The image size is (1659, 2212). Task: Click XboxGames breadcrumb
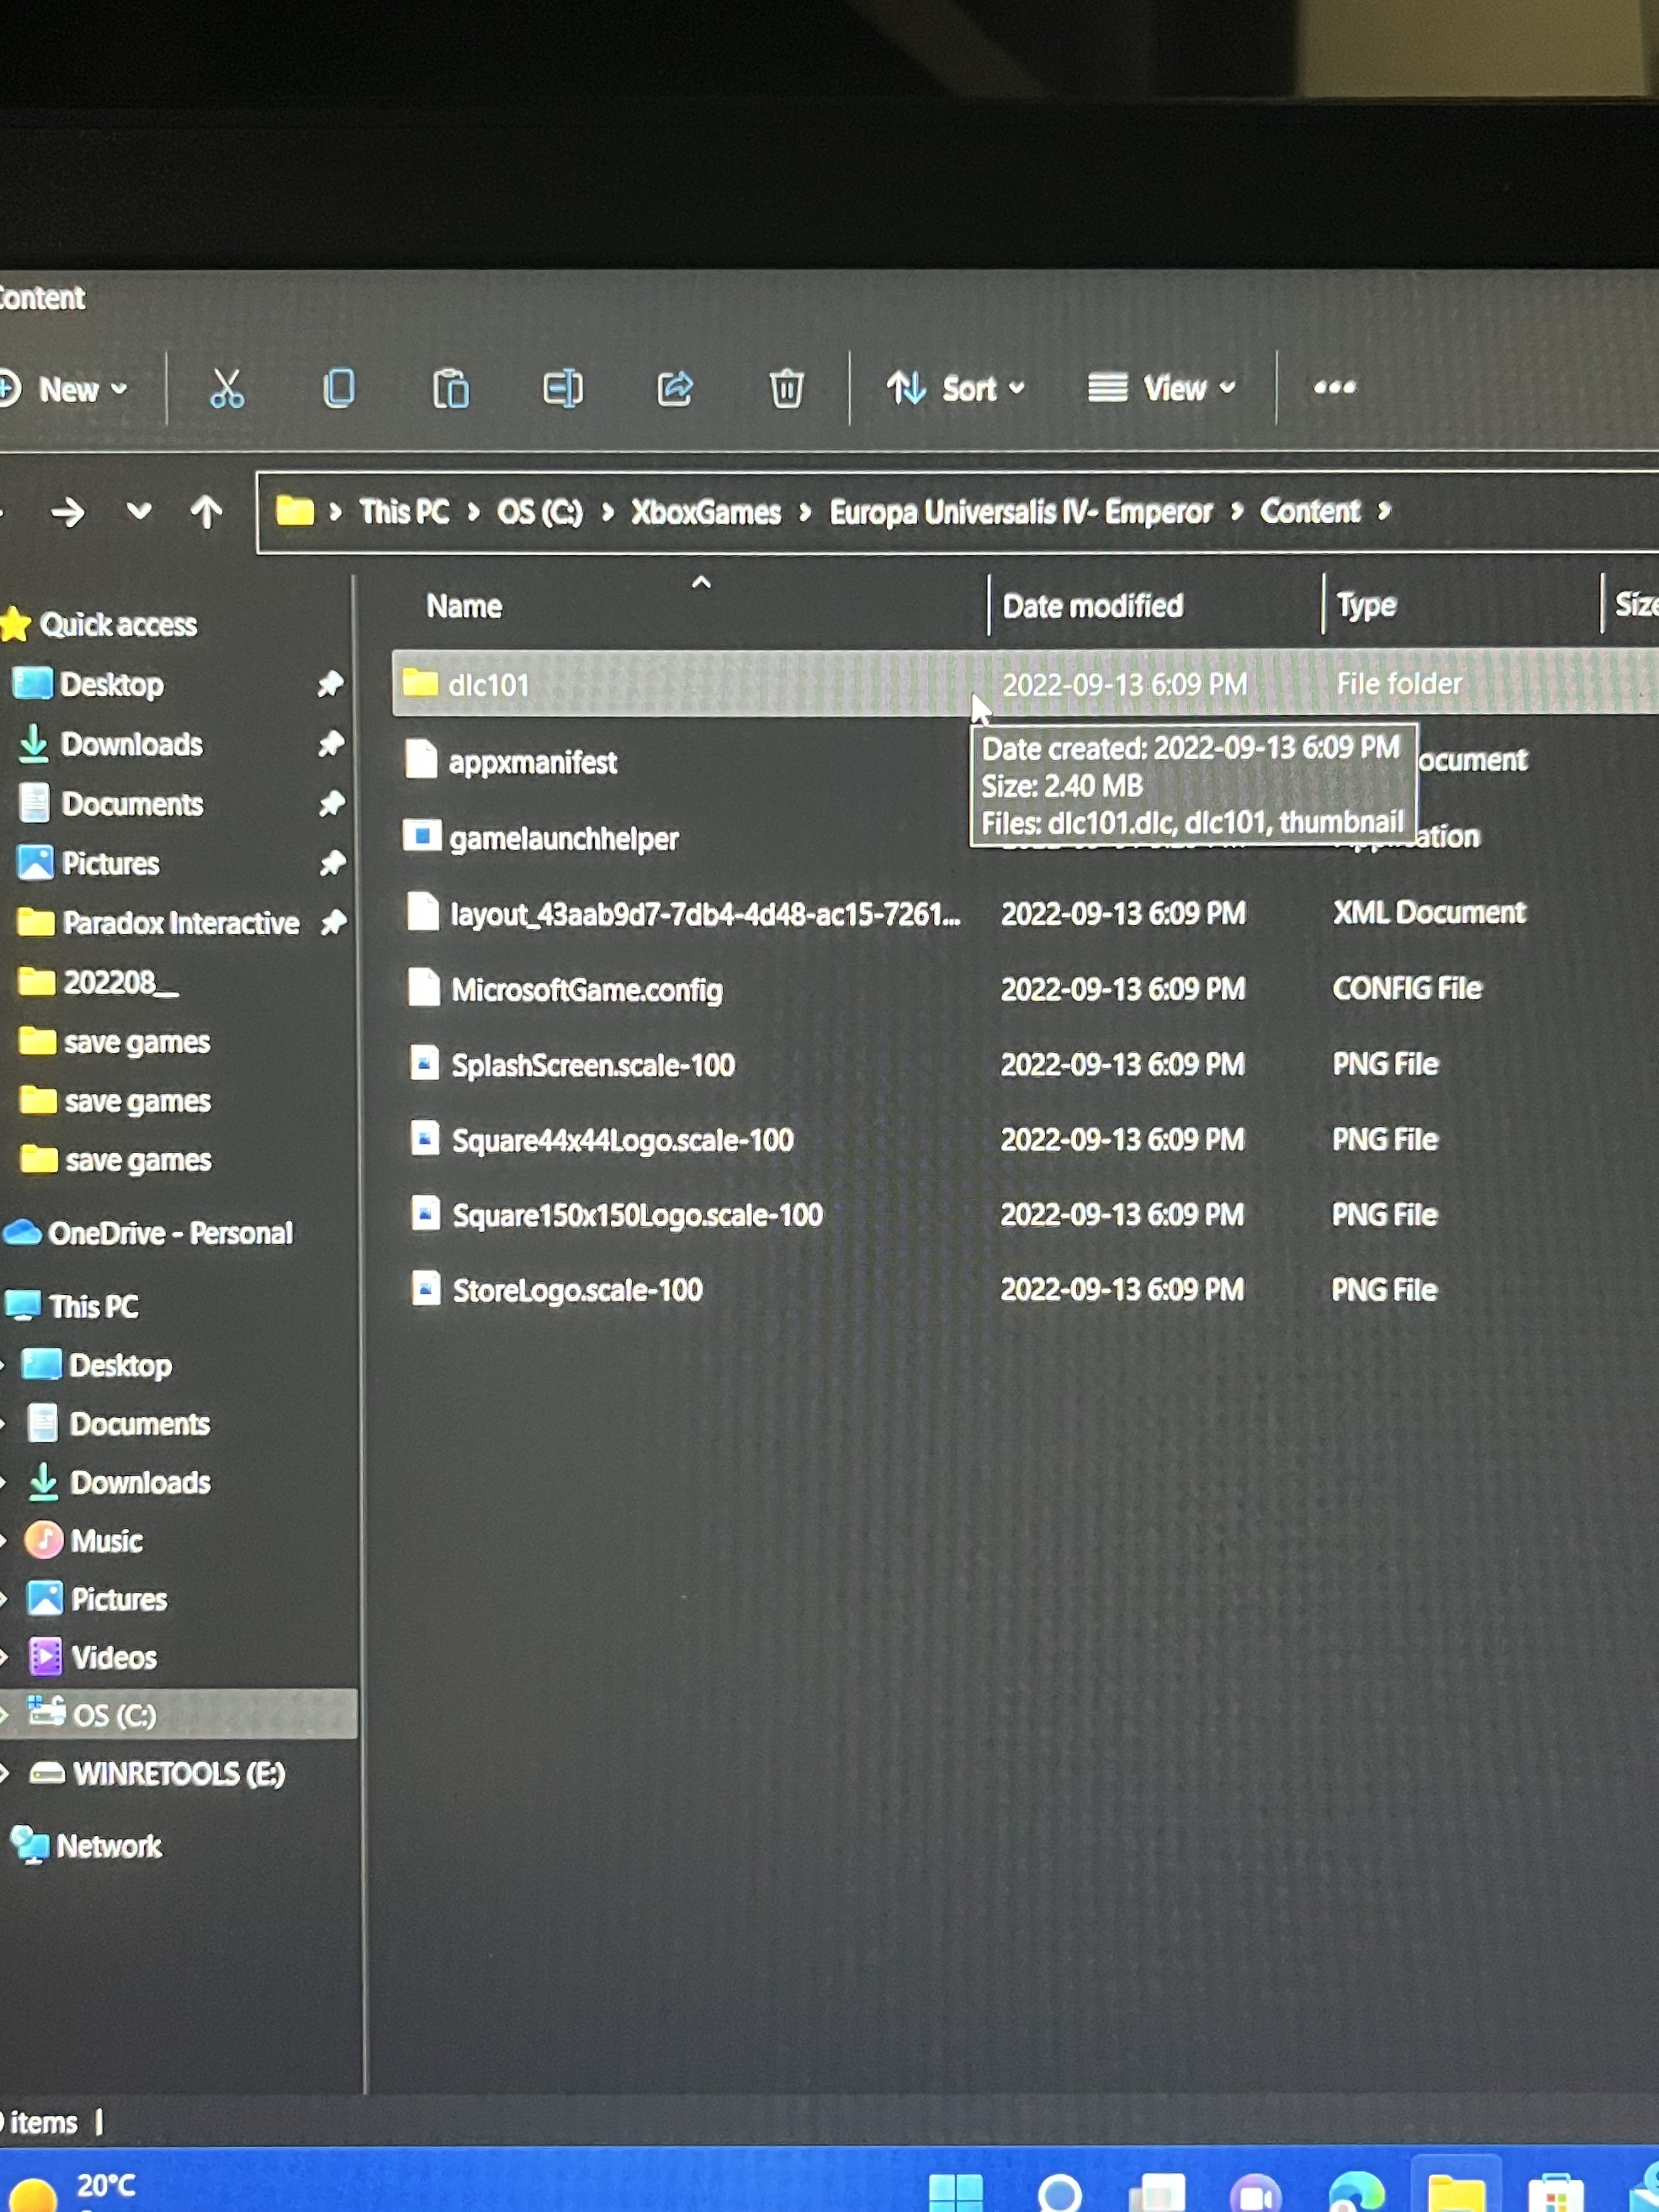705,513
